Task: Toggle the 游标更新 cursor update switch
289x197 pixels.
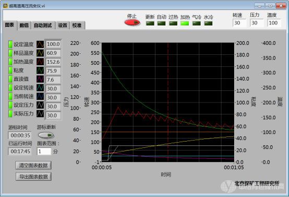Action: 46,135
